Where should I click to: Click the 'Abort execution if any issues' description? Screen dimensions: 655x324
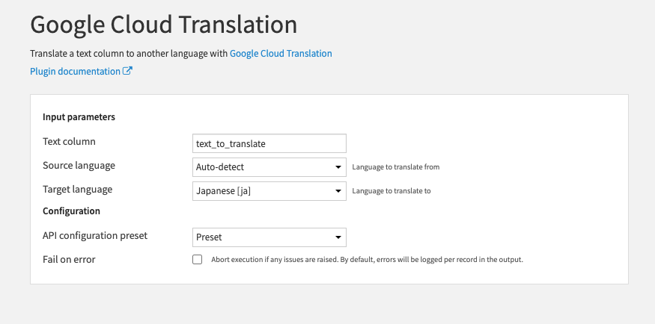[367, 260]
